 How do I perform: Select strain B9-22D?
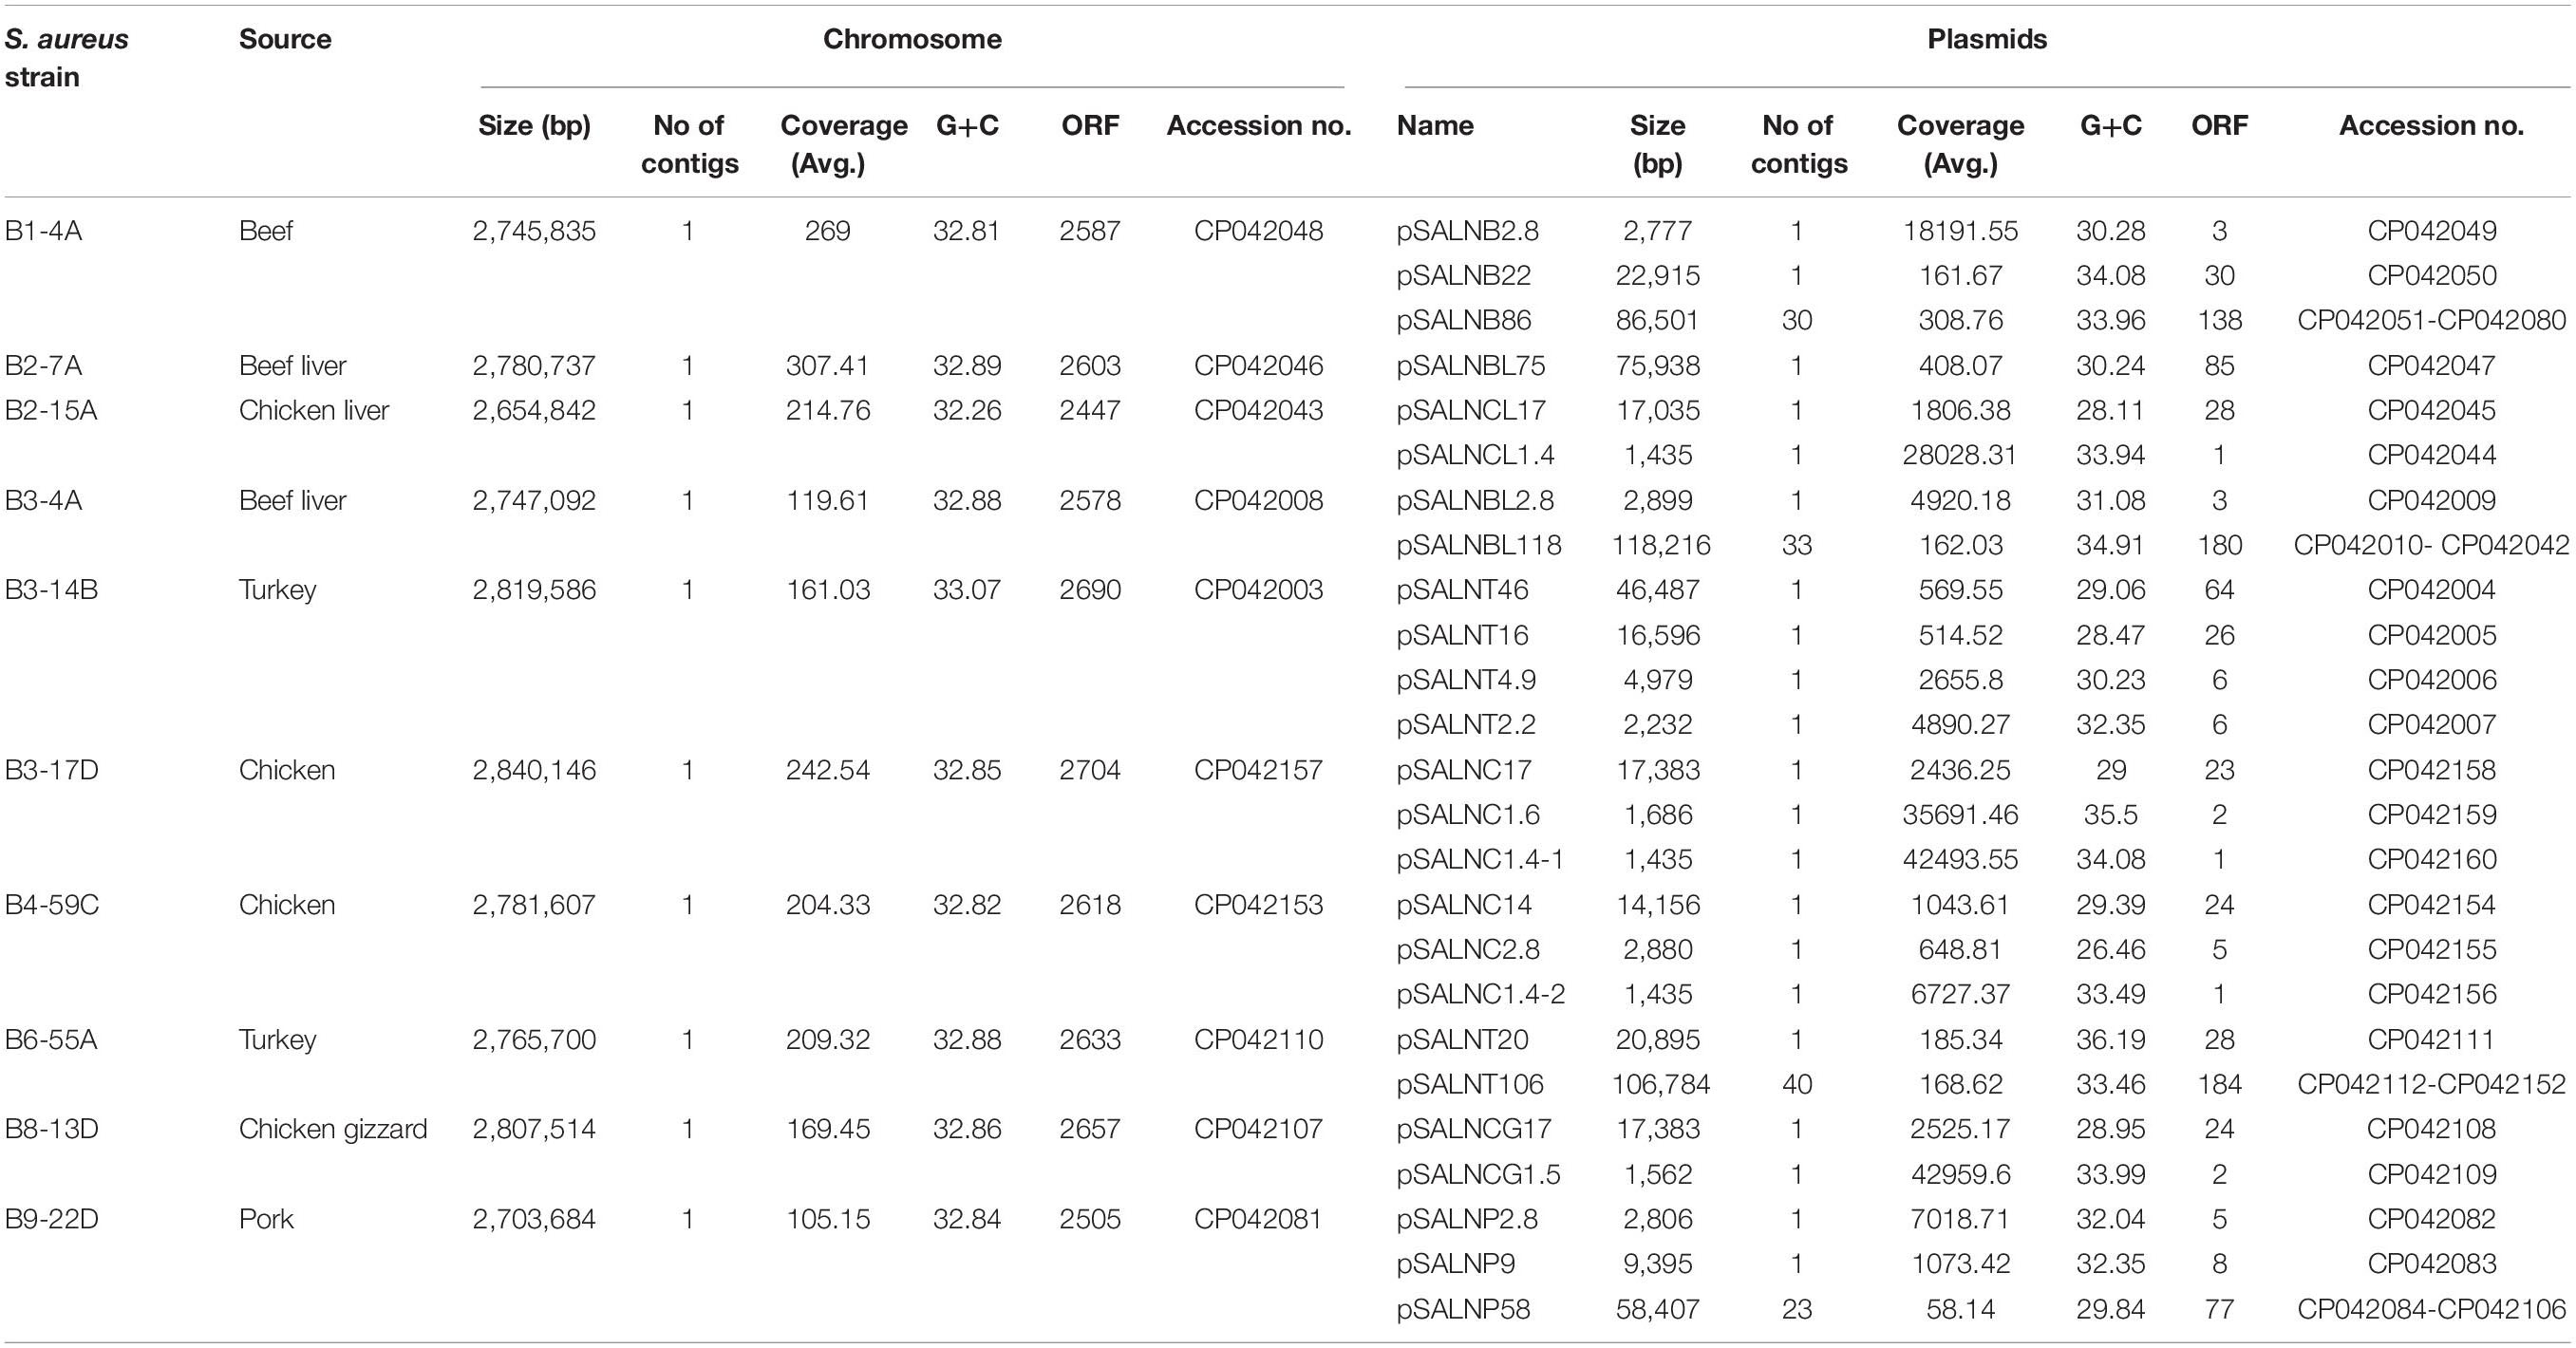(x=51, y=1219)
